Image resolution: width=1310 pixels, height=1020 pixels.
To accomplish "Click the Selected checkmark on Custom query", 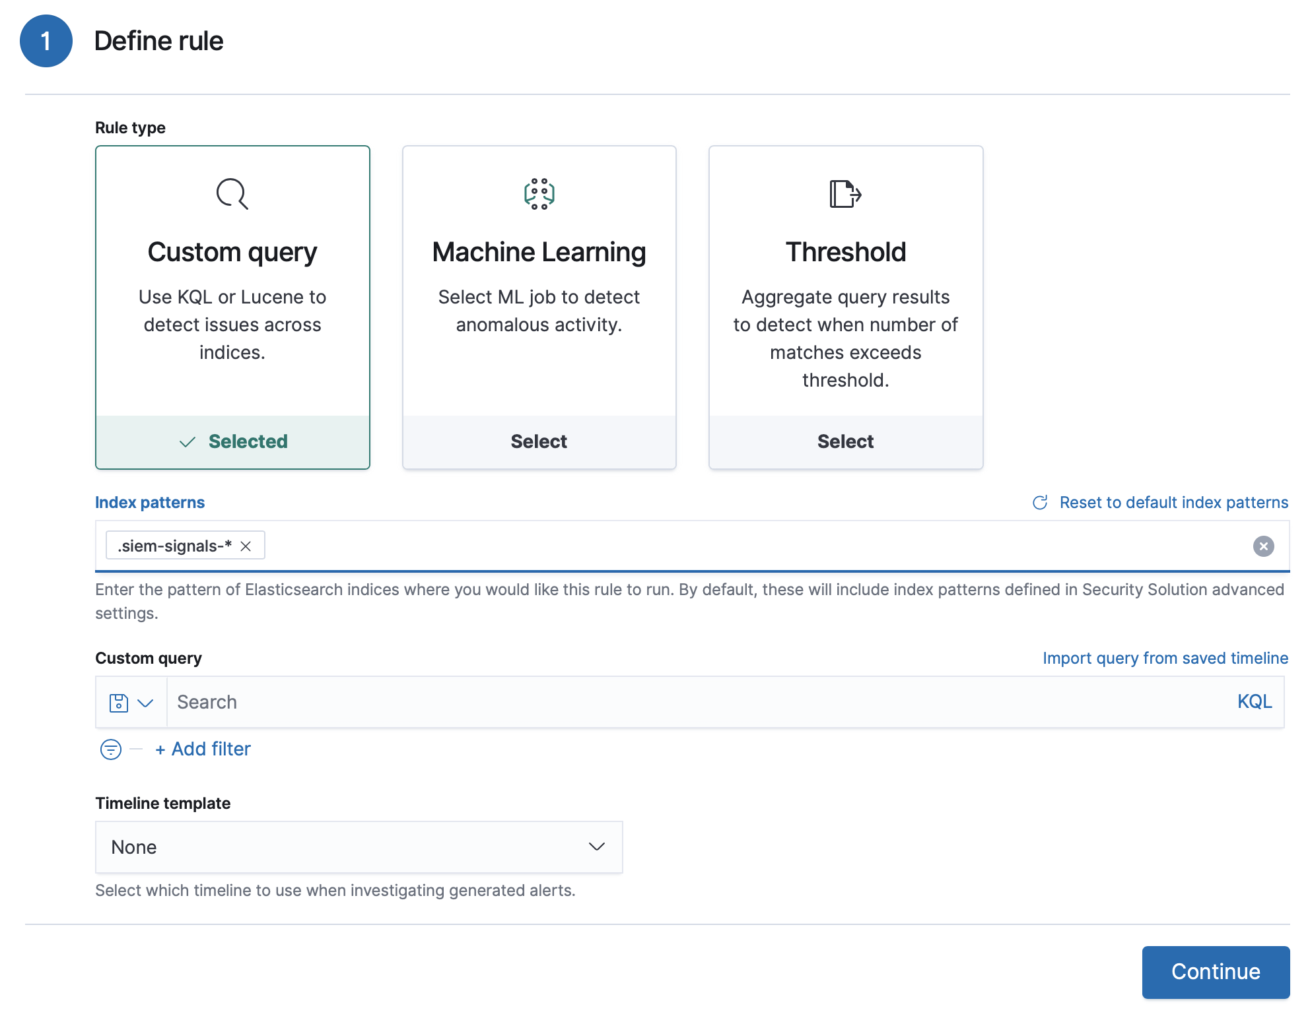I will point(188,442).
